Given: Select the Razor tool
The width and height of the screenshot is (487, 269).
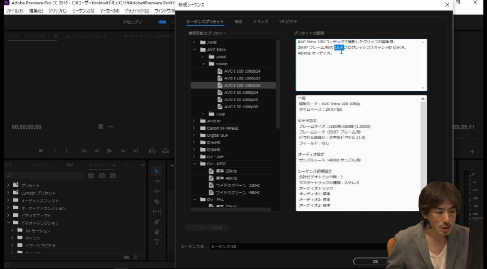Looking at the screenshot, I should [157, 201].
